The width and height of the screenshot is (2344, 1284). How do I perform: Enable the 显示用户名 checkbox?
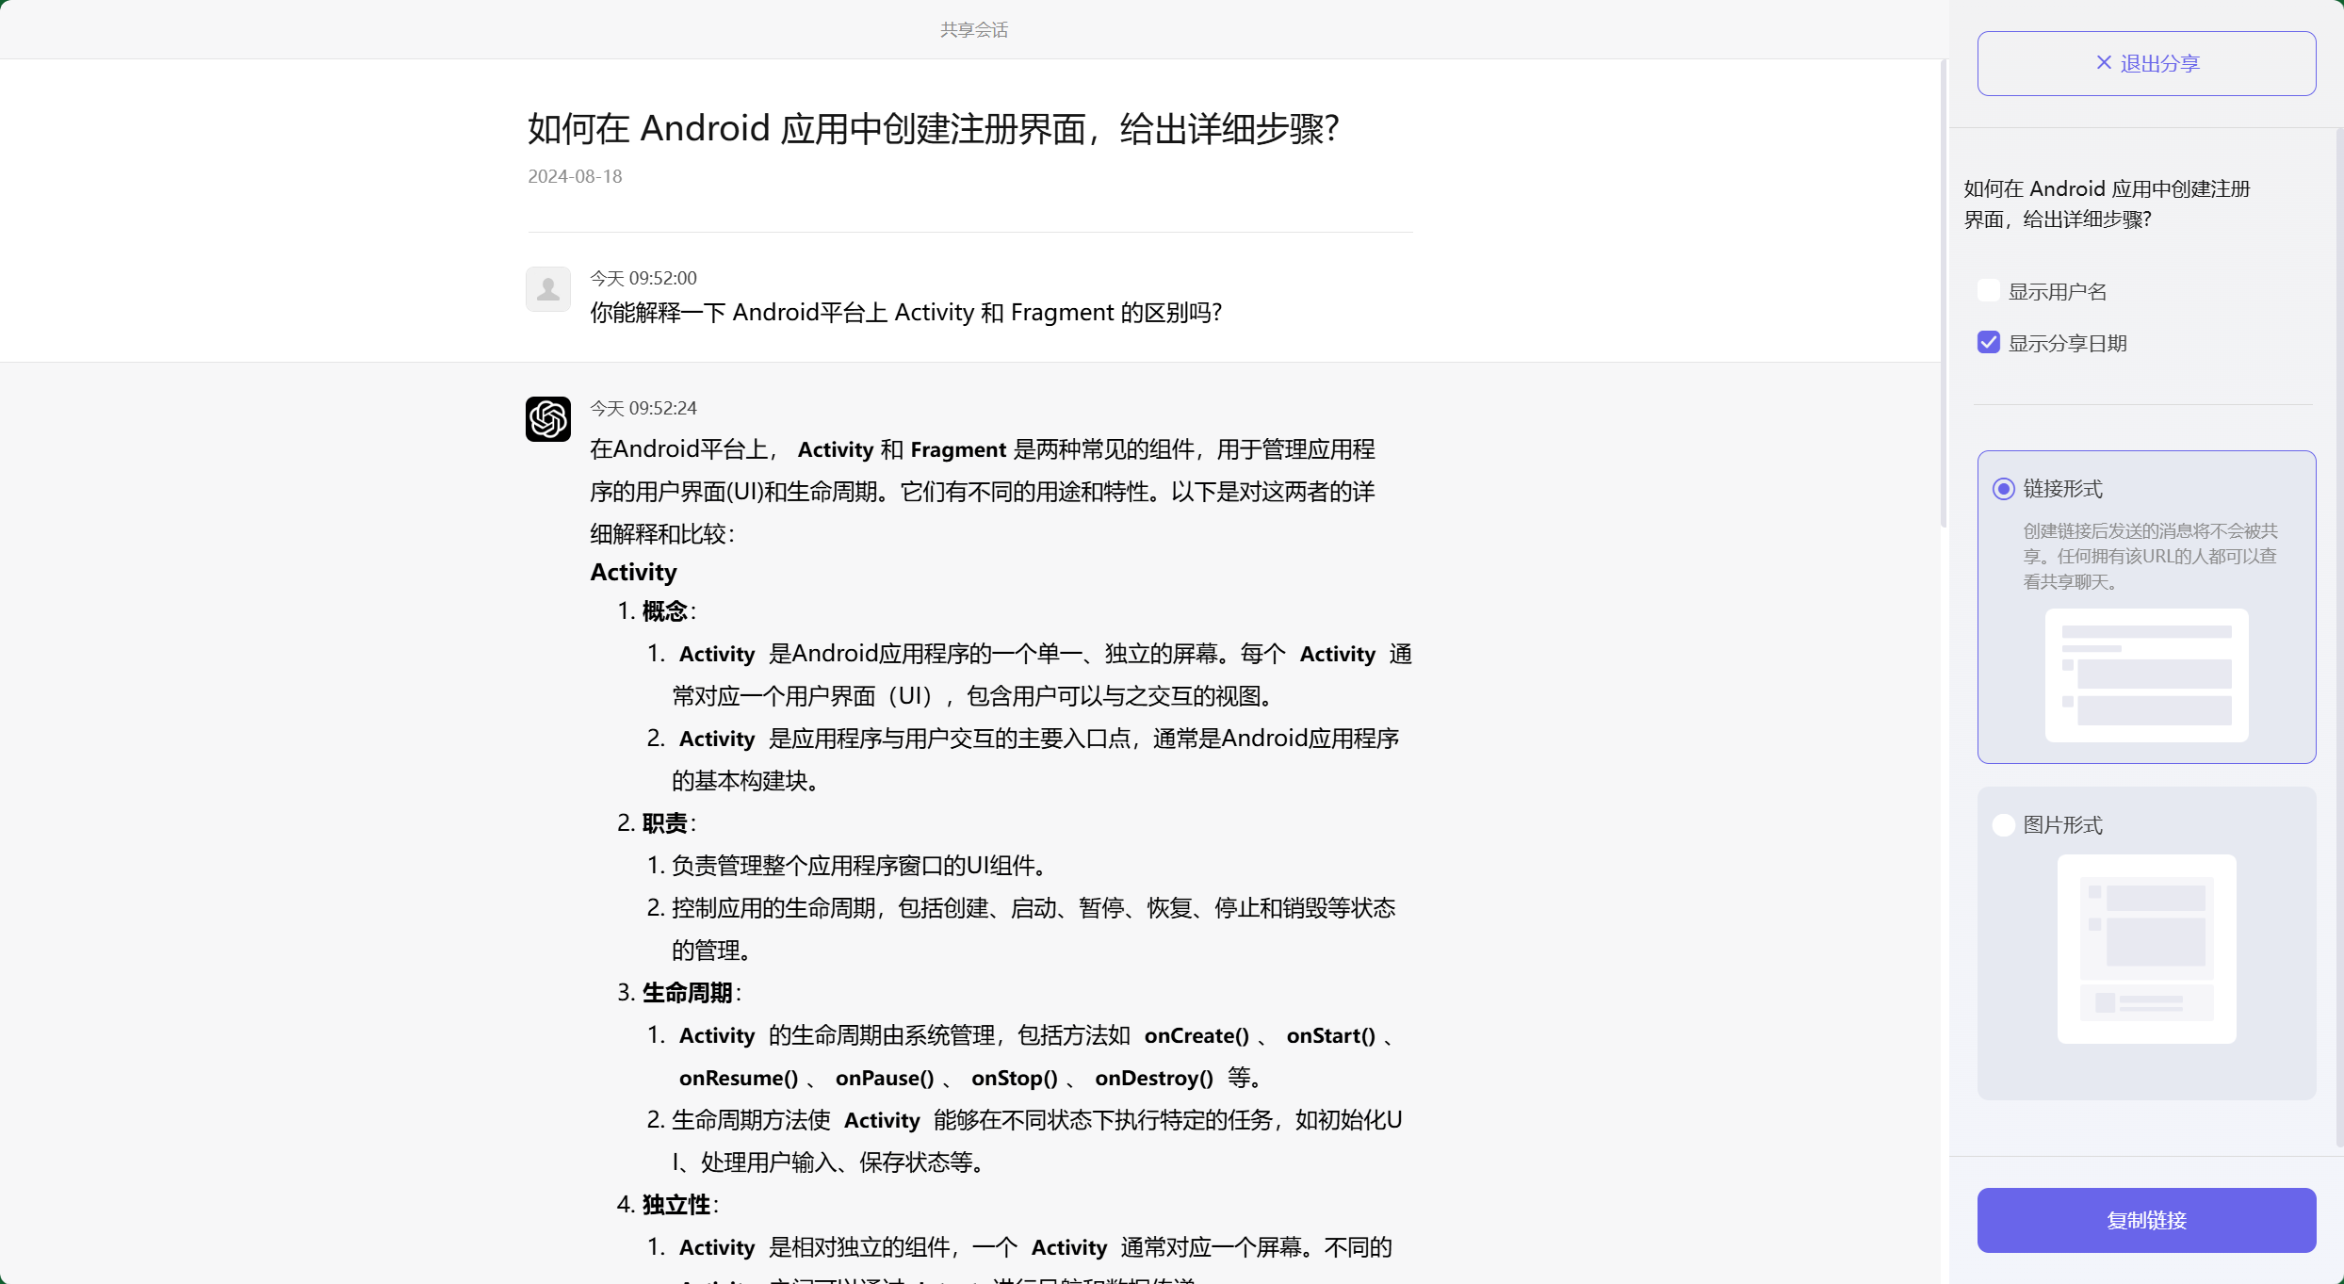[1988, 290]
